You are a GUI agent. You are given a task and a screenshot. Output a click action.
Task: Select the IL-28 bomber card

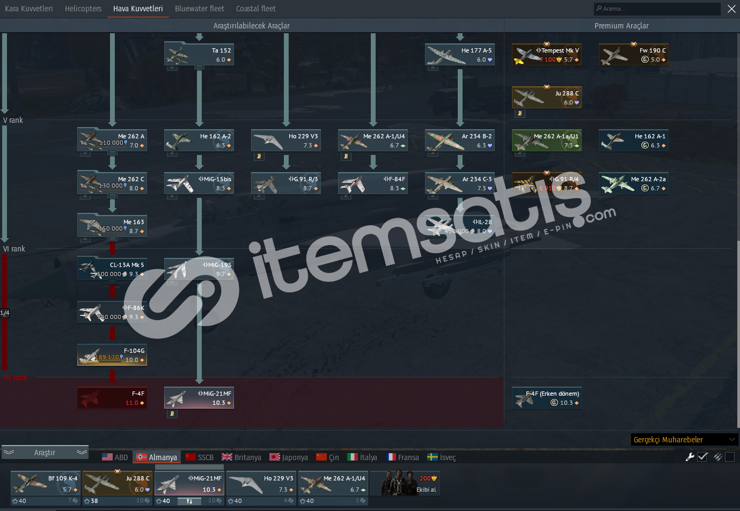460,226
